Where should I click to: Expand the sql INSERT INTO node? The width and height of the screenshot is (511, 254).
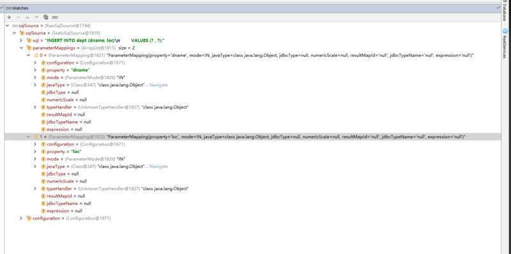(x=21, y=40)
